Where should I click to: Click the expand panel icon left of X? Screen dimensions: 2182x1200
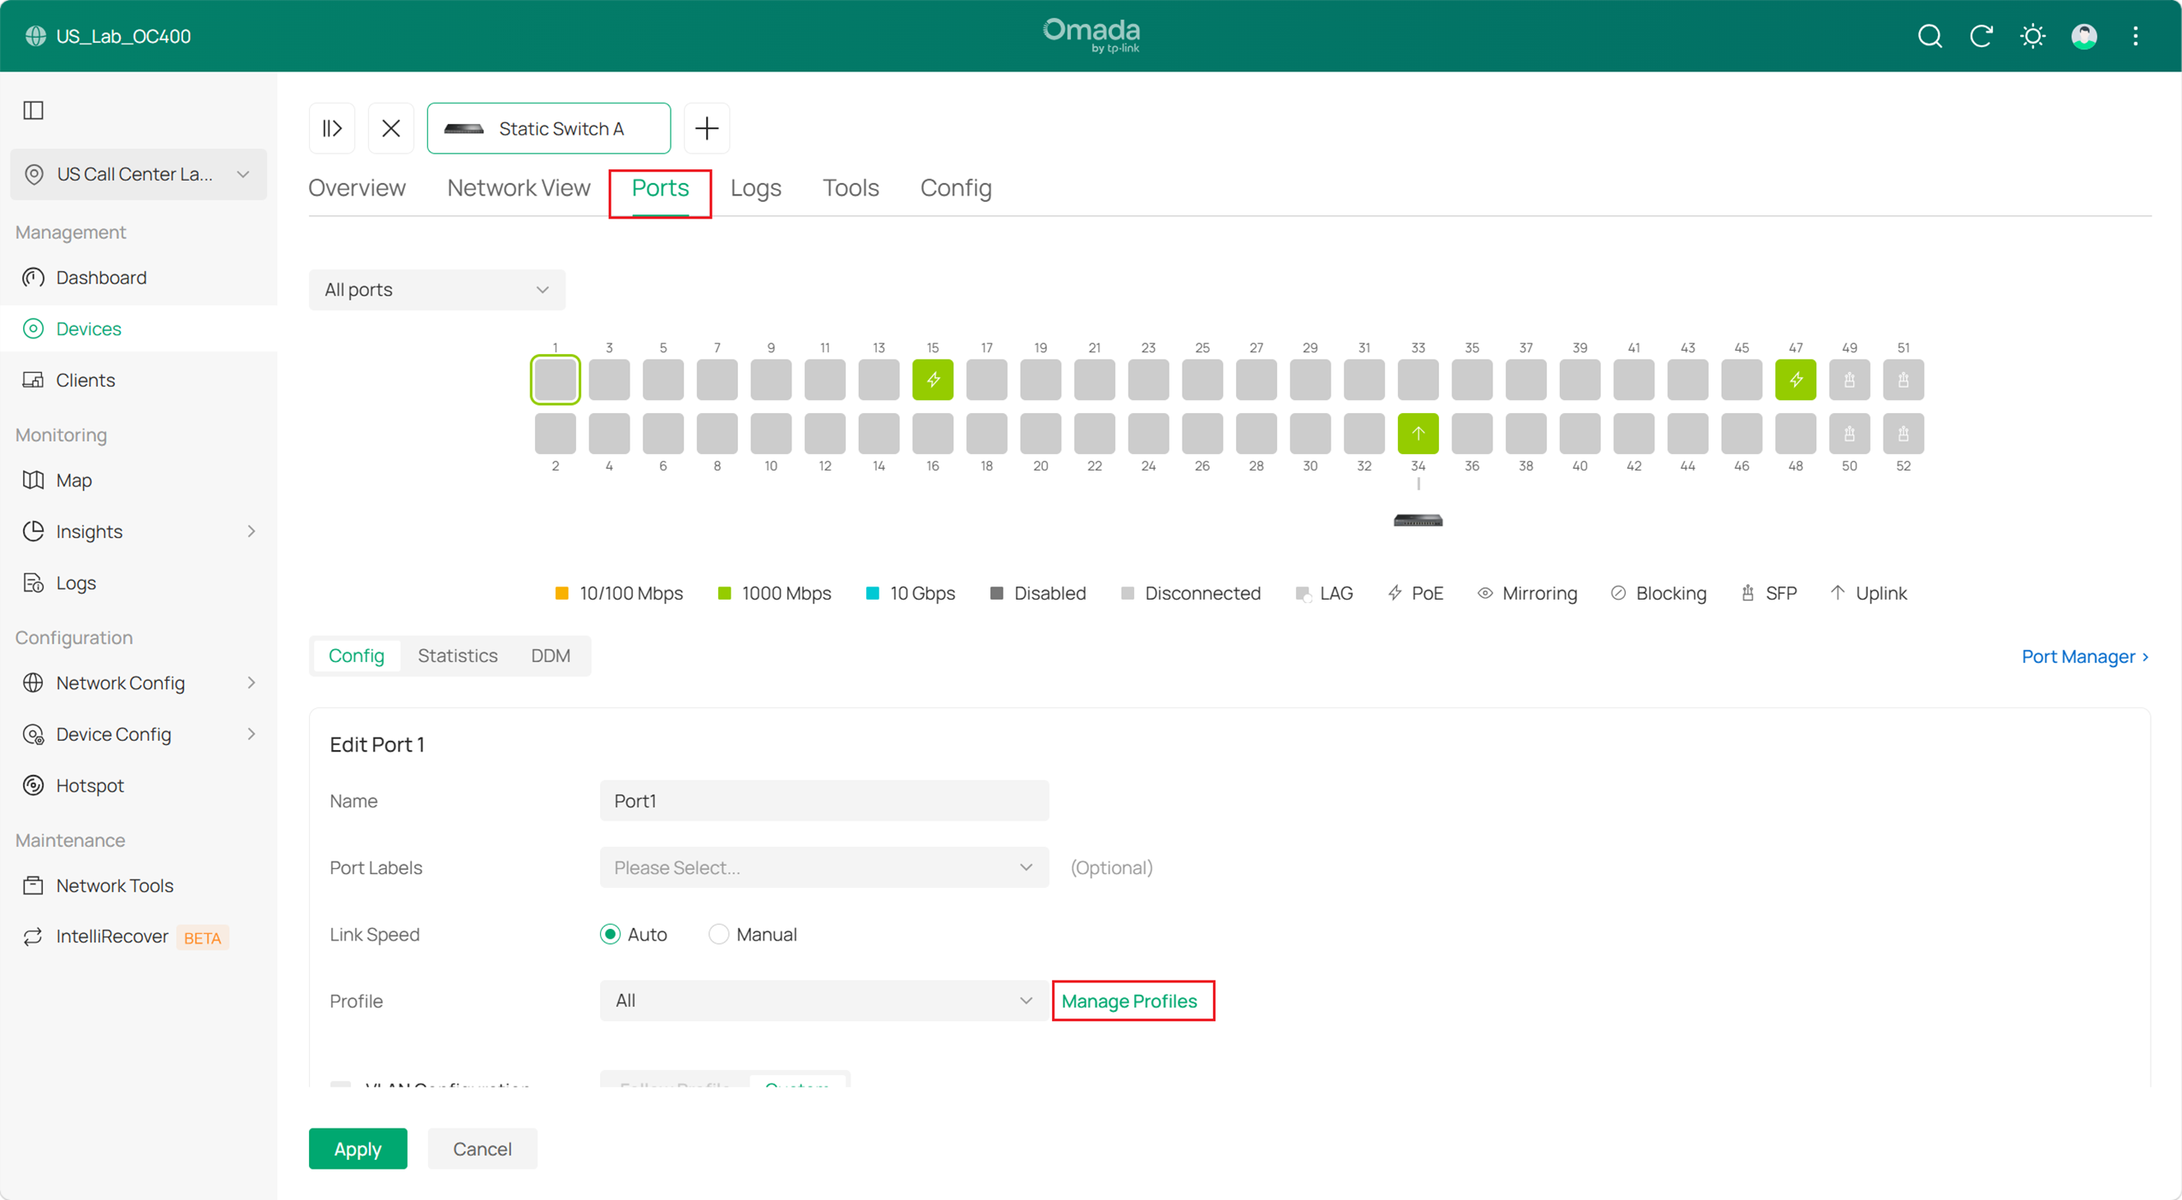pyautogui.click(x=332, y=129)
